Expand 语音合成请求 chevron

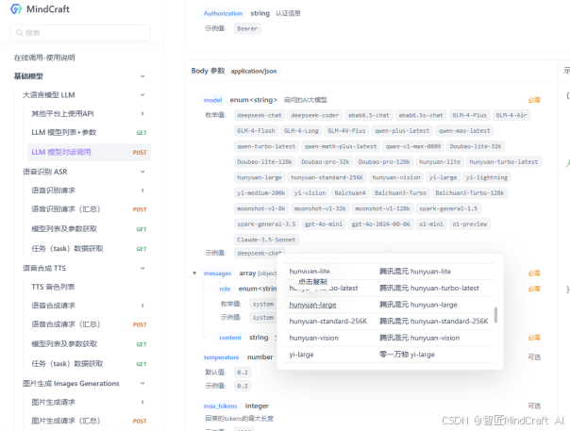tap(142, 306)
